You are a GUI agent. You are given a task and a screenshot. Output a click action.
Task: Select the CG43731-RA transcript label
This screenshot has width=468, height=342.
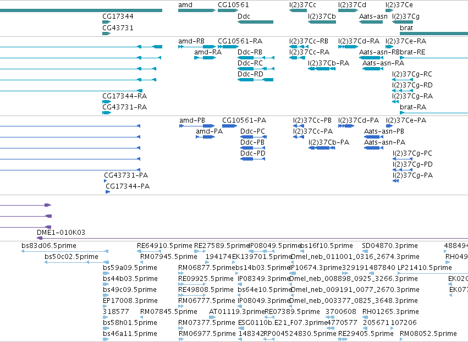pyautogui.click(x=124, y=107)
